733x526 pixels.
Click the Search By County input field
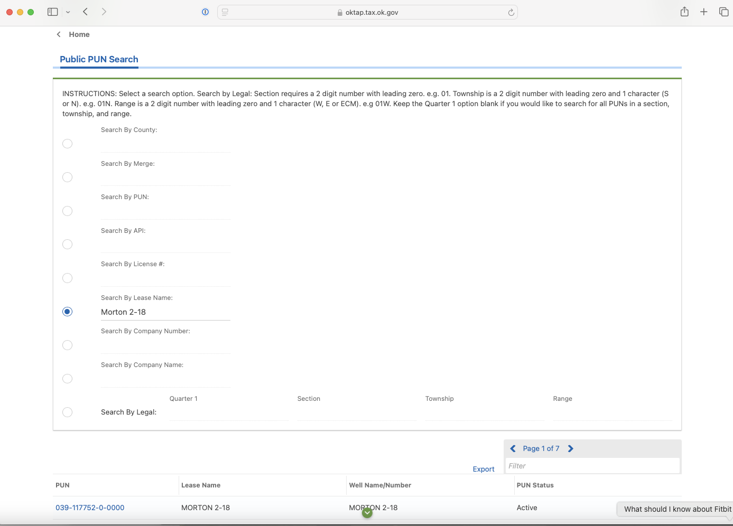click(165, 144)
